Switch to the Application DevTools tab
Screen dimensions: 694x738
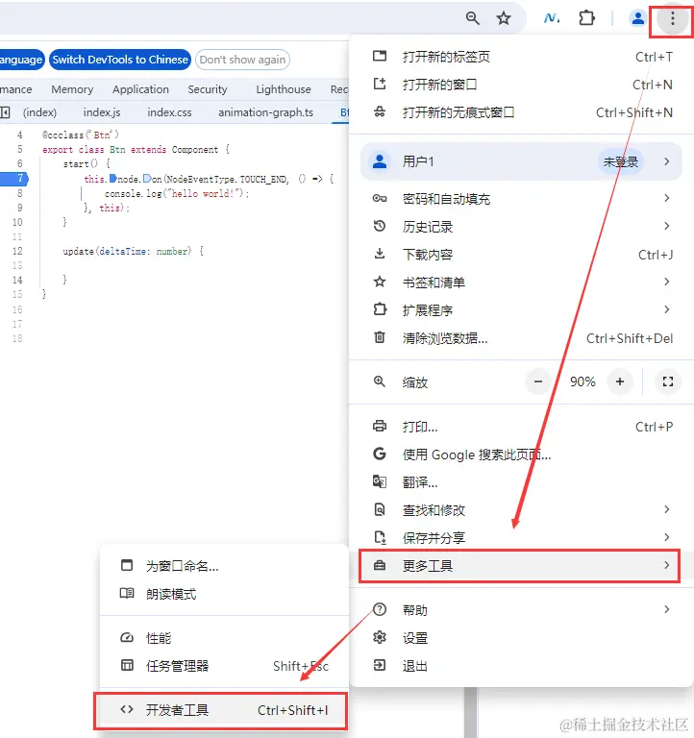tap(140, 89)
